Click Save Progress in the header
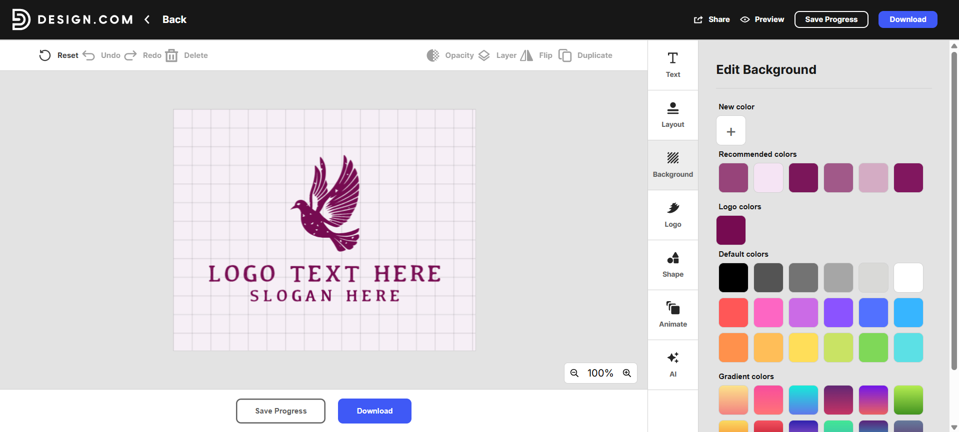The width and height of the screenshot is (959, 432). point(831,19)
